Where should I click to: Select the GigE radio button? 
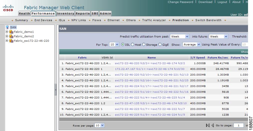pos(160,44)
